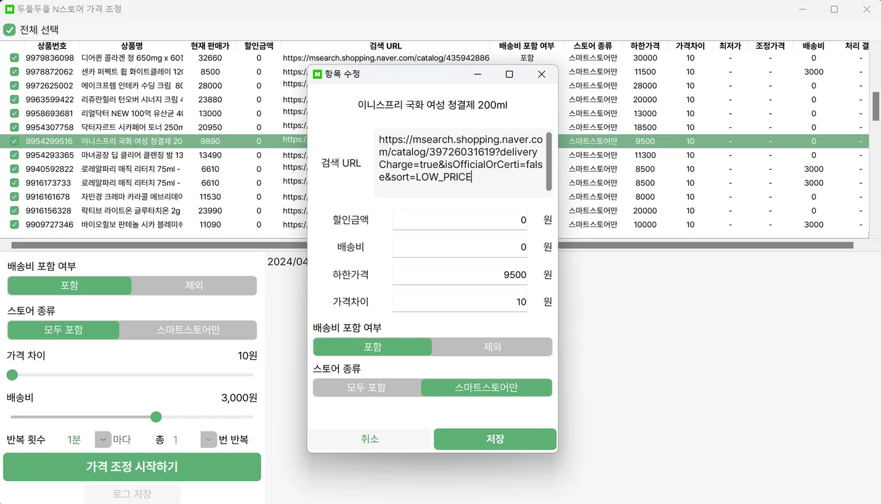Click the 할인금액 input field
The image size is (881, 504).
point(460,220)
